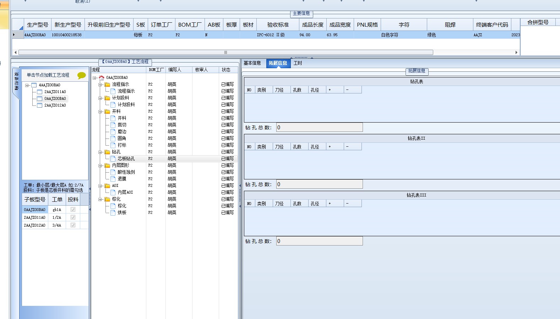Image resolution: width=560 pixels, height=319 pixels.
Task: Collapse the AOI folder node
Action: point(100,186)
